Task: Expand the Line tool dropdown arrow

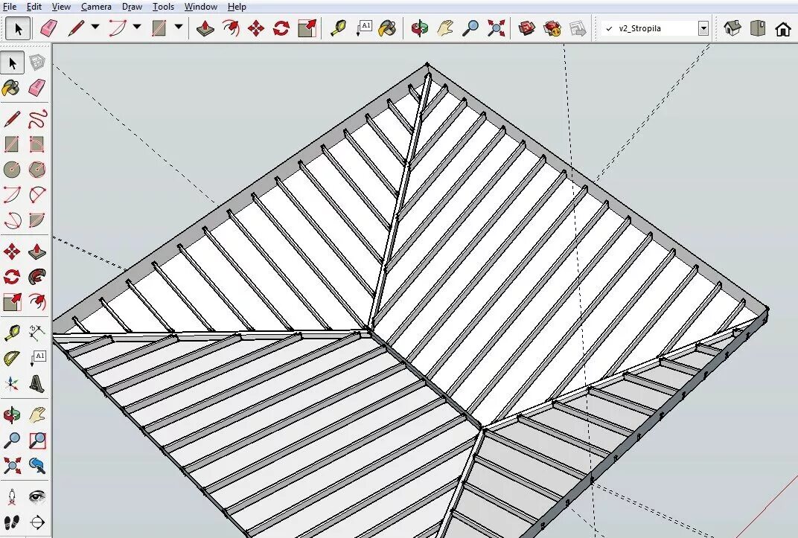Action: coord(95,27)
